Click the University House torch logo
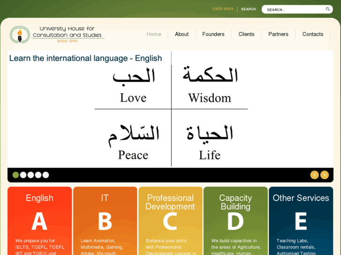The width and height of the screenshot is (341, 255). pos(20,35)
